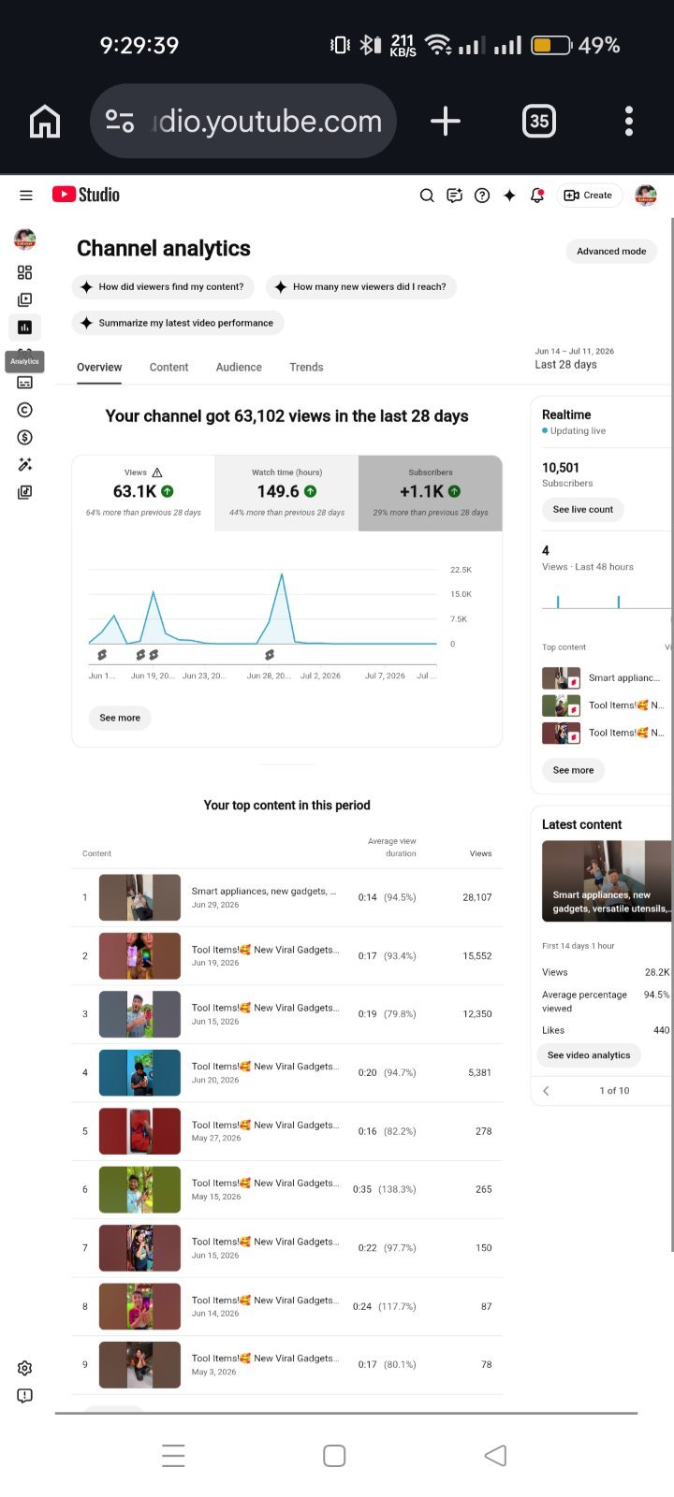Screen dimensions: 674x1497
Task: Open the Customization wand sidebar icon
Action: tap(25, 464)
